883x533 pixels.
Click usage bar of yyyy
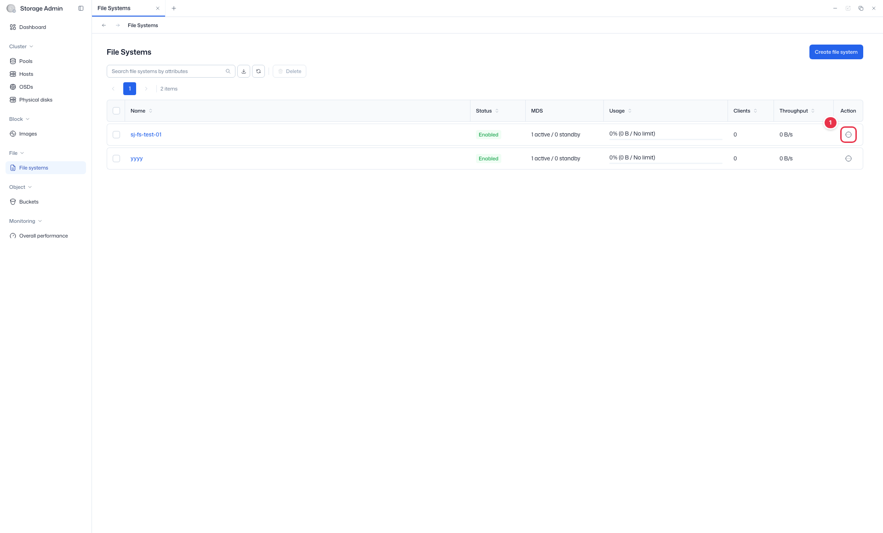click(666, 163)
